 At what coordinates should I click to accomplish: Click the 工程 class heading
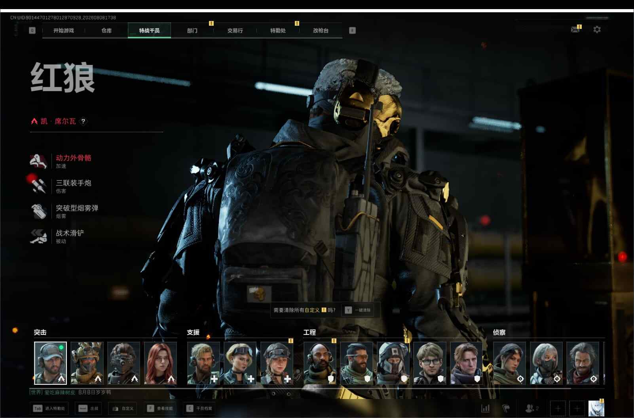coord(309,332)
